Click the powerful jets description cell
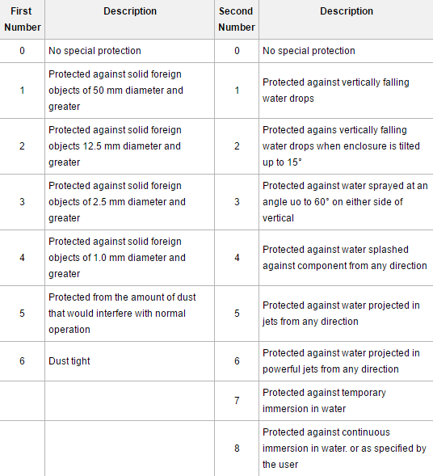This screenshot has width=433, height=476. click(x=347, y=361)
